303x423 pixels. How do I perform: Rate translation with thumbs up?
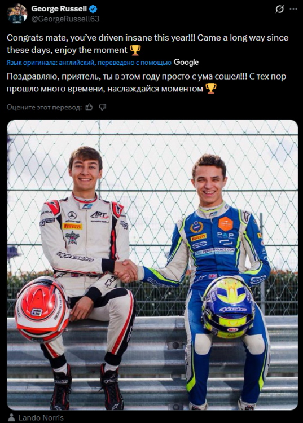89,107
